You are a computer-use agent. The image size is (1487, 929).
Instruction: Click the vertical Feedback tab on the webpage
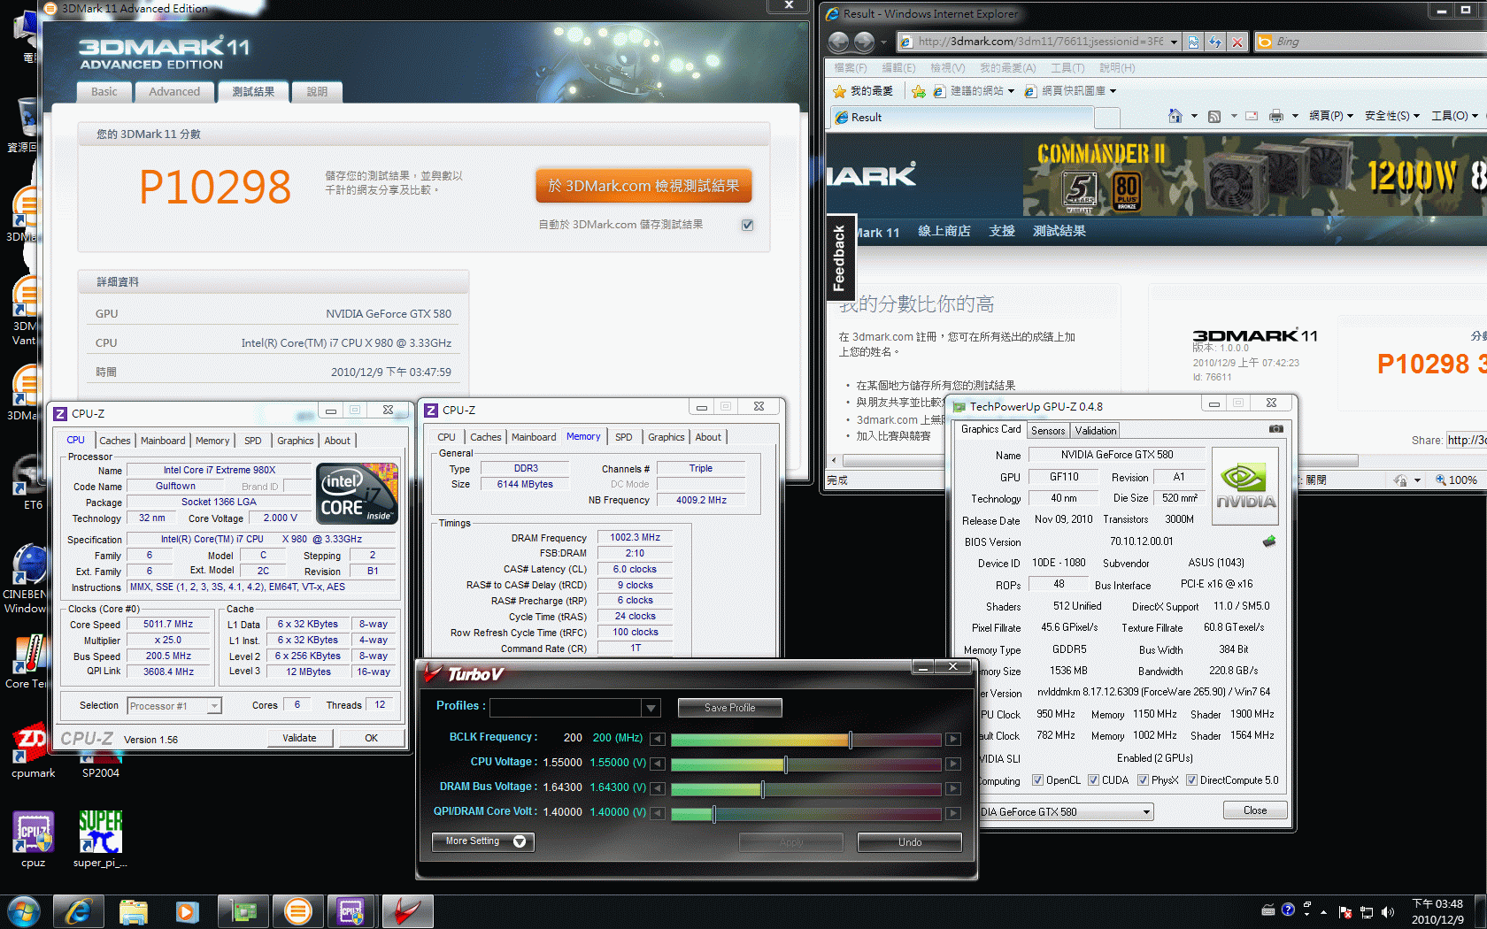pyautogui.click(x=840, y=258)
